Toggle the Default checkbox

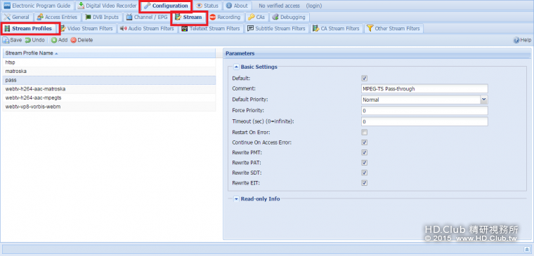(365, 78)
